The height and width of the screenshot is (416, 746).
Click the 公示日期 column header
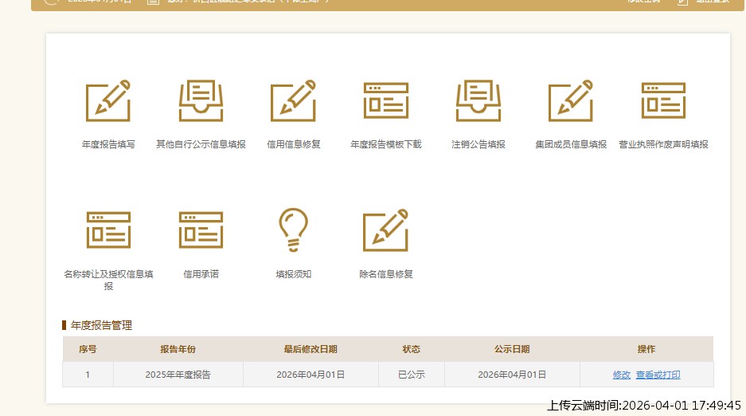[512, 349]
